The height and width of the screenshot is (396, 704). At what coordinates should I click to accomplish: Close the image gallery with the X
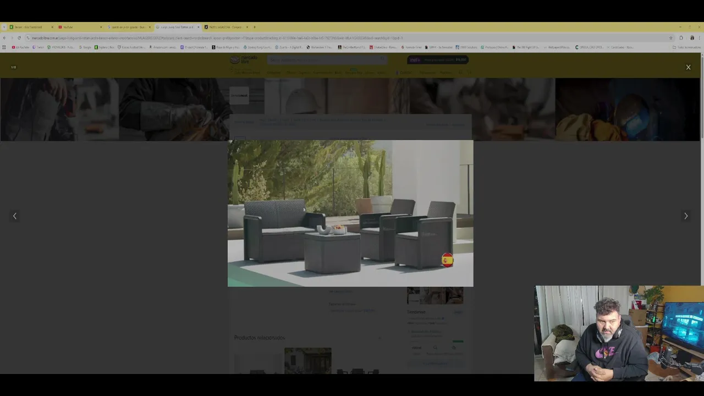(x=688, y=67)
